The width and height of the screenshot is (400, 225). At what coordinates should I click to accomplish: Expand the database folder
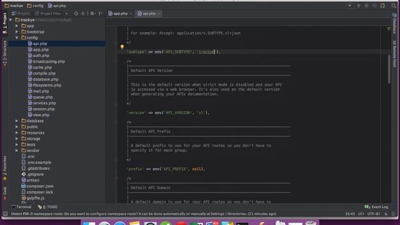pyautogui.click(x=17, y=121)
